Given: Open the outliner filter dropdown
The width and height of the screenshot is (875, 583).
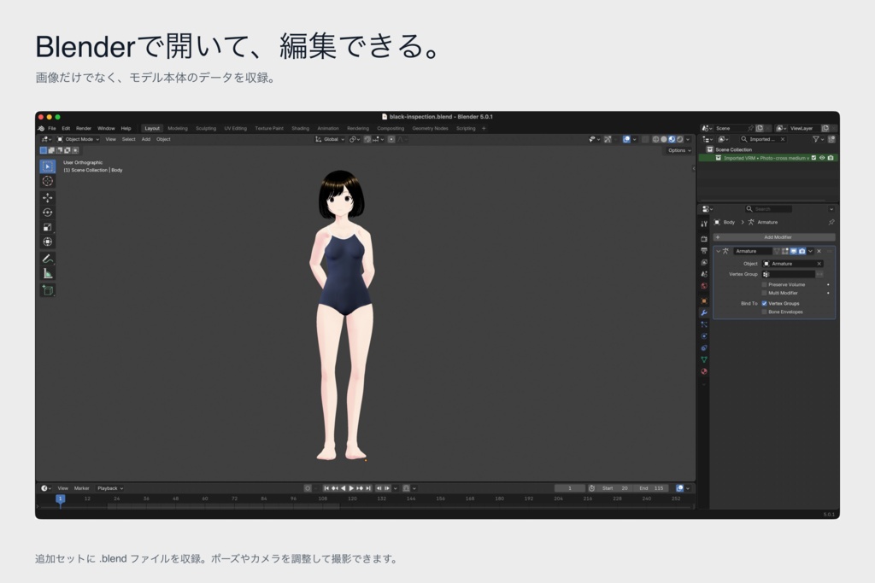Looking at the screenshot, I should 818,139.
